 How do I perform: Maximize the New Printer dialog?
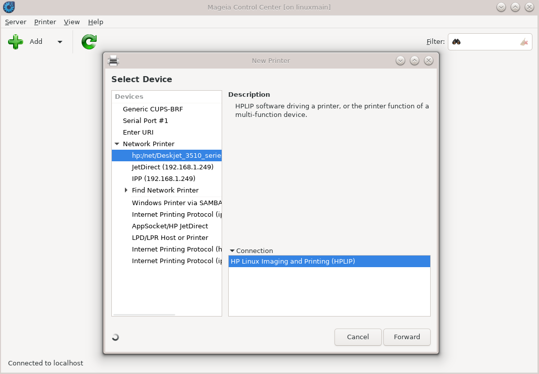(x=414, y=60)
